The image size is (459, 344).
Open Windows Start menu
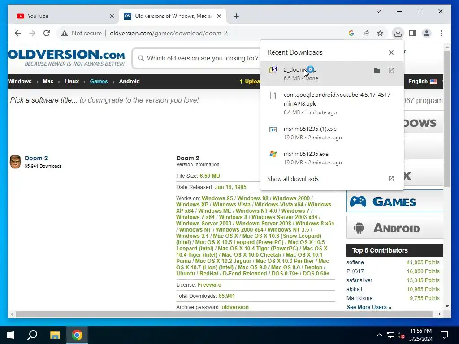(11, 335)
